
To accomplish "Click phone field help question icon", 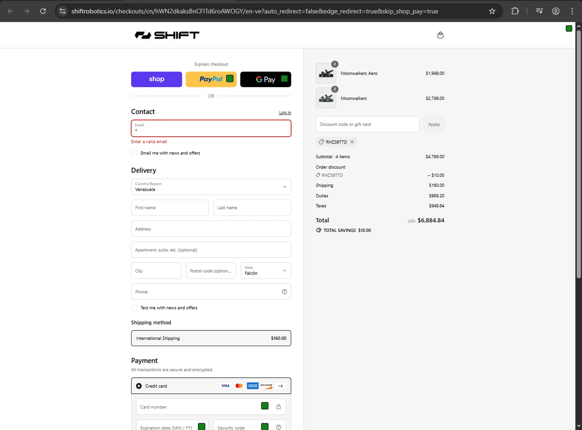I will click(284, 292).
